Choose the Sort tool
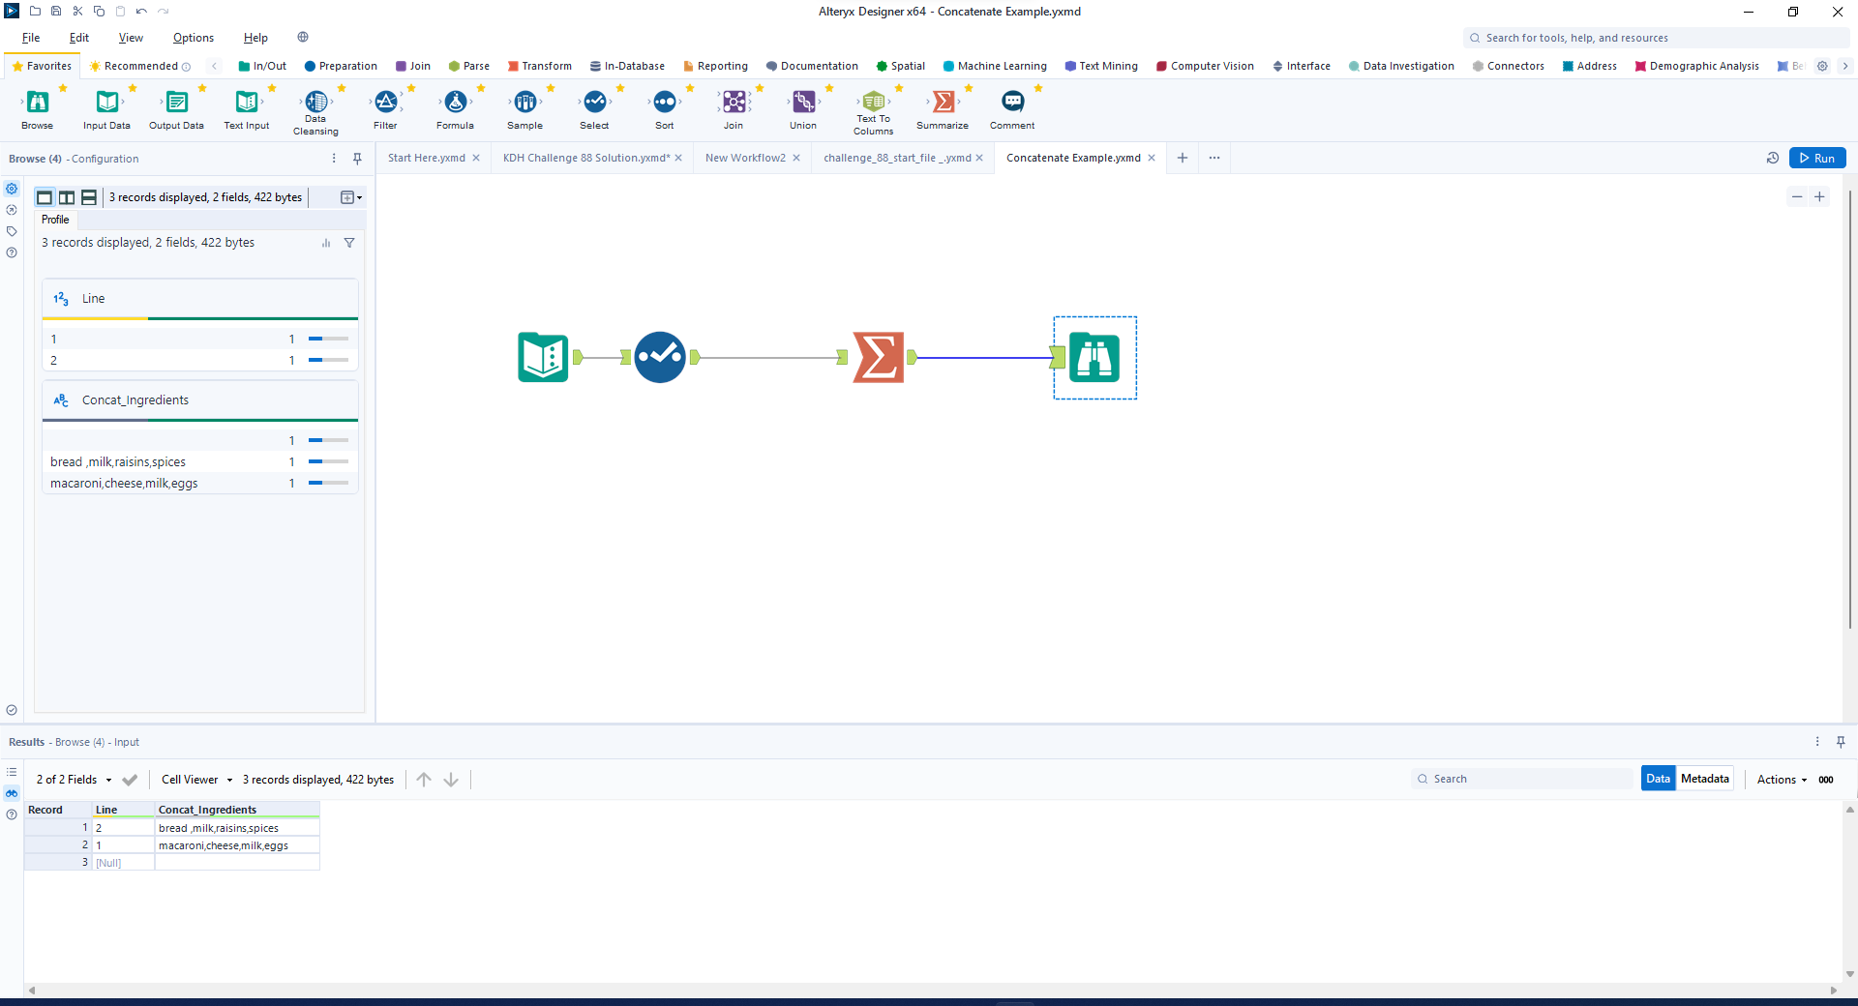Viewport: 1858px width, 1006px height. (664, 107)
